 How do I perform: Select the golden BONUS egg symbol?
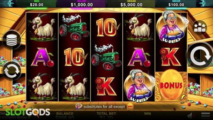[x=171, y=86]
